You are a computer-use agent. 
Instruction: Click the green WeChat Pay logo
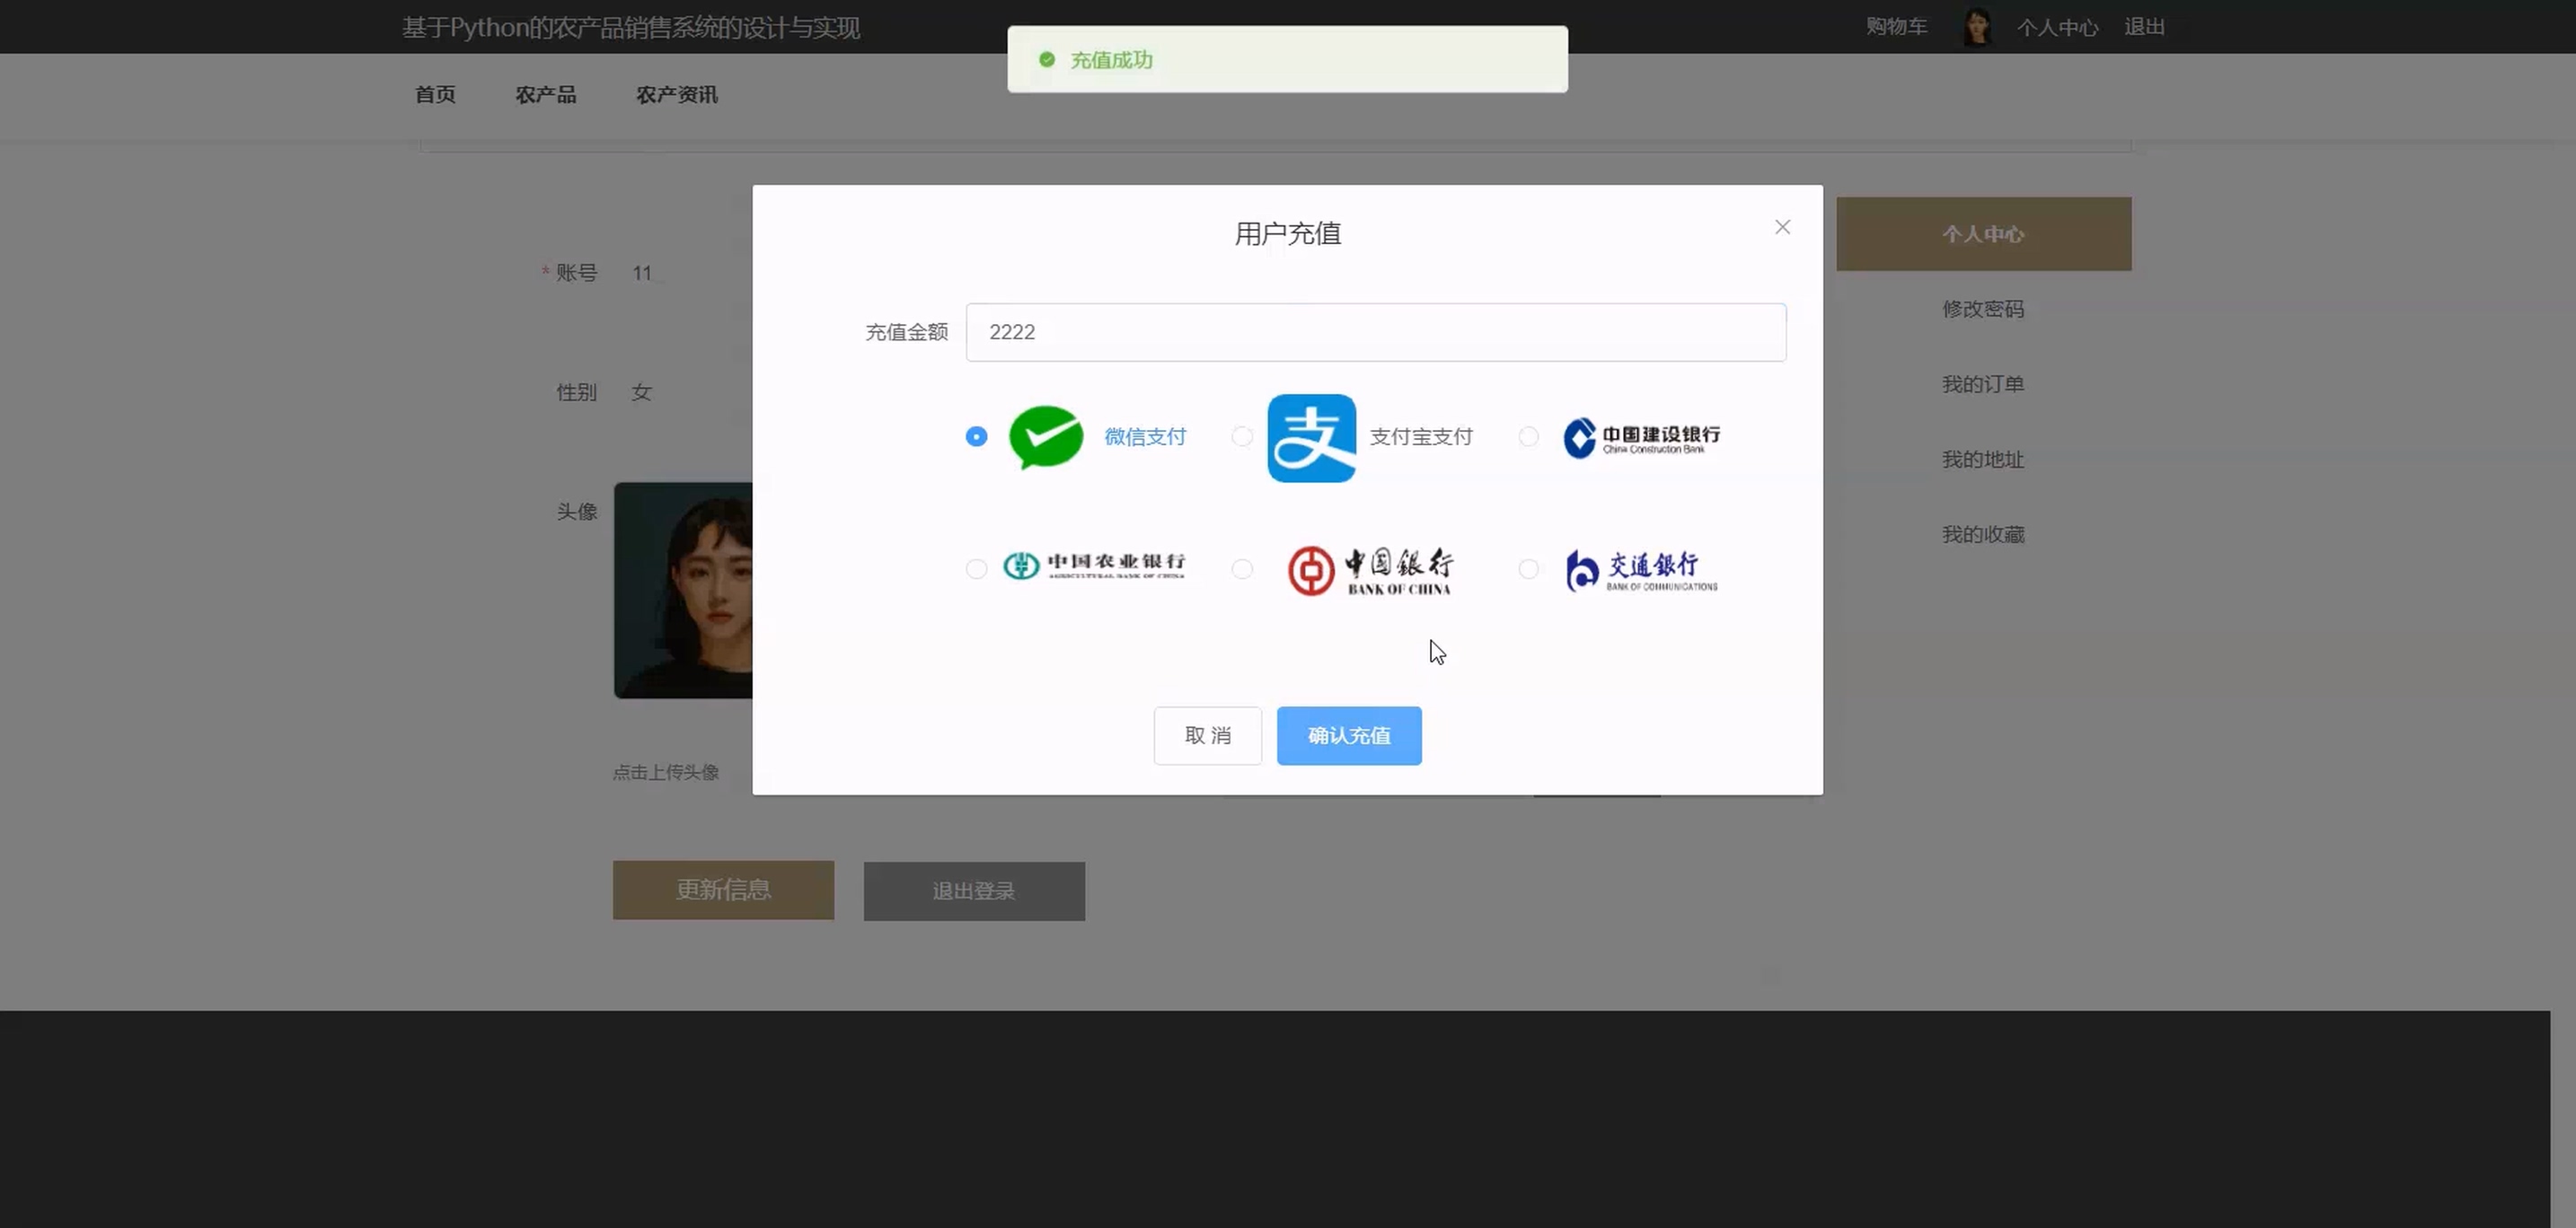tap(1046, 436)
